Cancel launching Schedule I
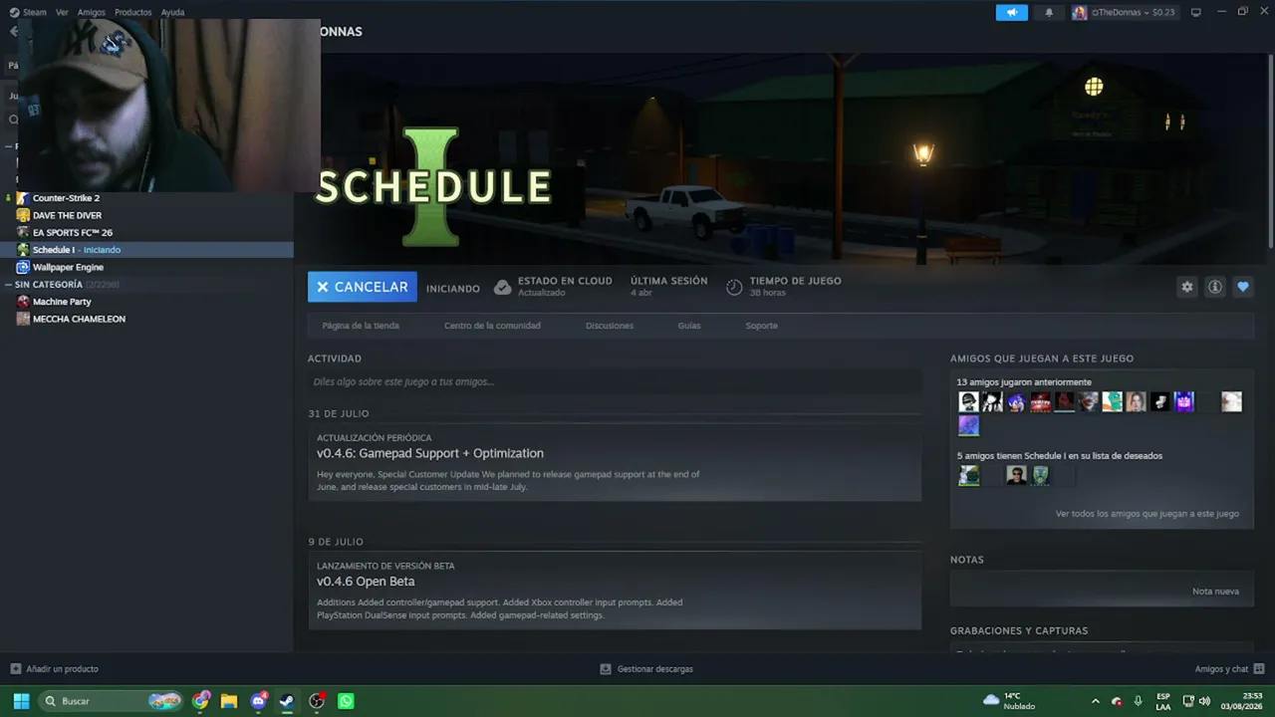This screenshot has height=717, width=1275. tap(363, 287)
